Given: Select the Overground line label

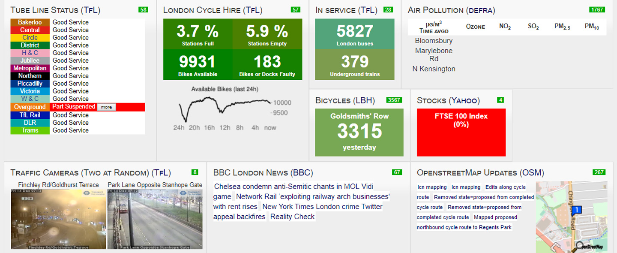Looking at the screenshot, I should coord(30,107).
